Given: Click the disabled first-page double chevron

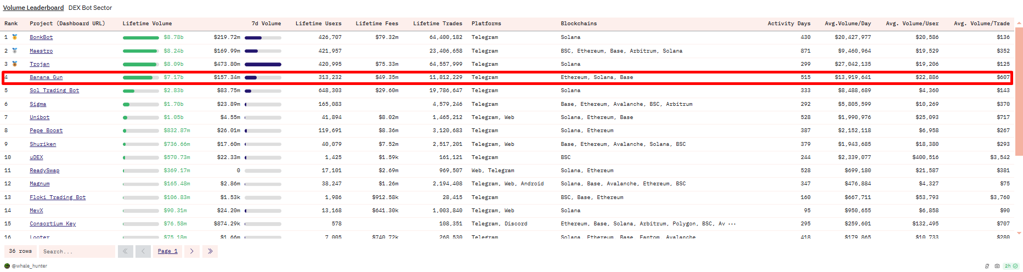Looking at the screenshot, I should 126,251.
